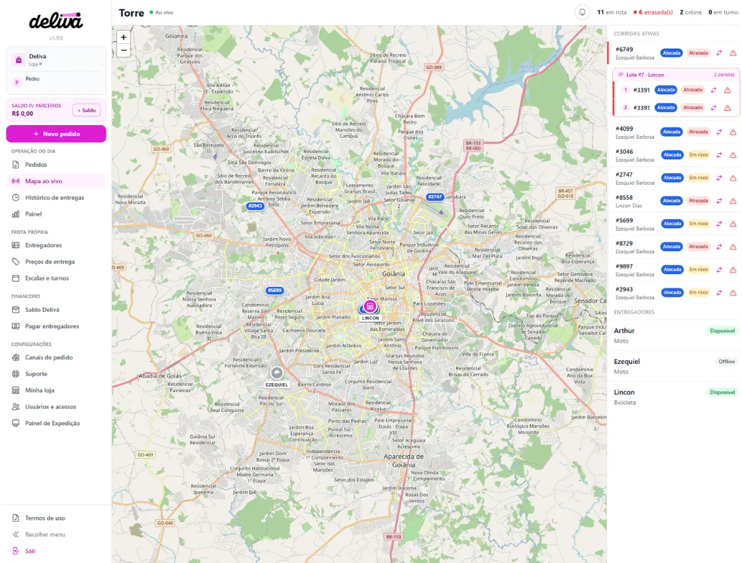Viewport: 742px width, 563px height.
Task: Click the Lincon store marker on the map
Action: pos(370,307)
